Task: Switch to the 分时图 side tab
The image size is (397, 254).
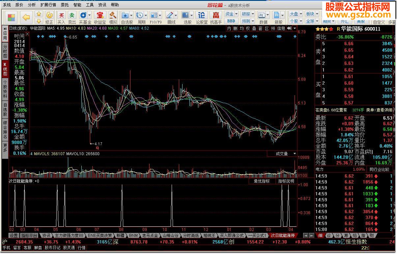Action: pyautogui.click(x=5, y=52)
